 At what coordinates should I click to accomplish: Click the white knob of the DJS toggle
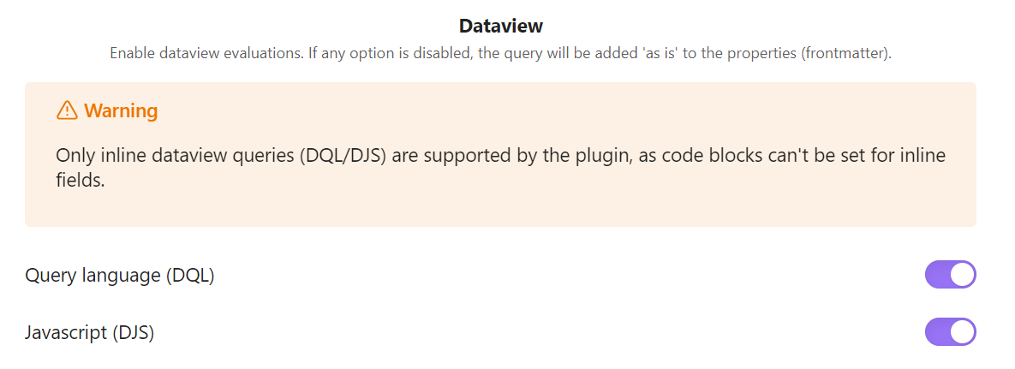962,331
